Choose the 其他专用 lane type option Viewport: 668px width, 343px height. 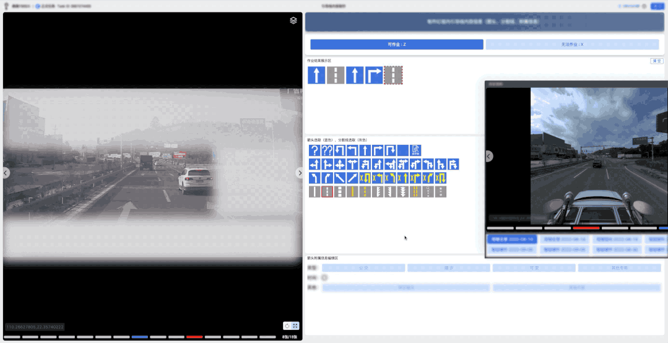pos(620,268)
